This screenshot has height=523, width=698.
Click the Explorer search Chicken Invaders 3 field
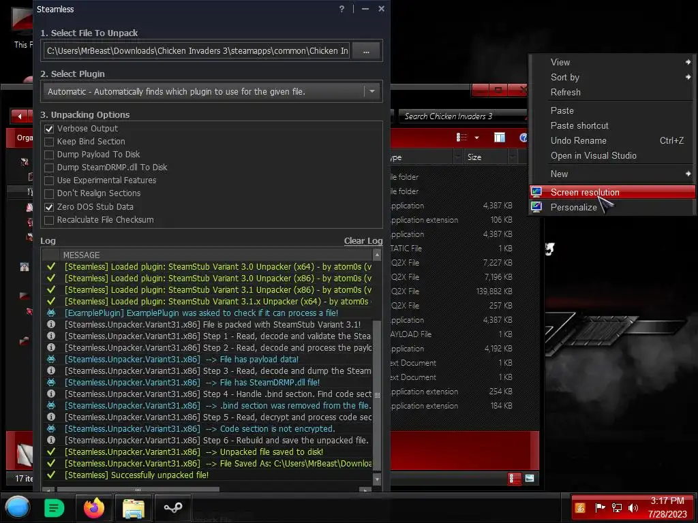462,116
